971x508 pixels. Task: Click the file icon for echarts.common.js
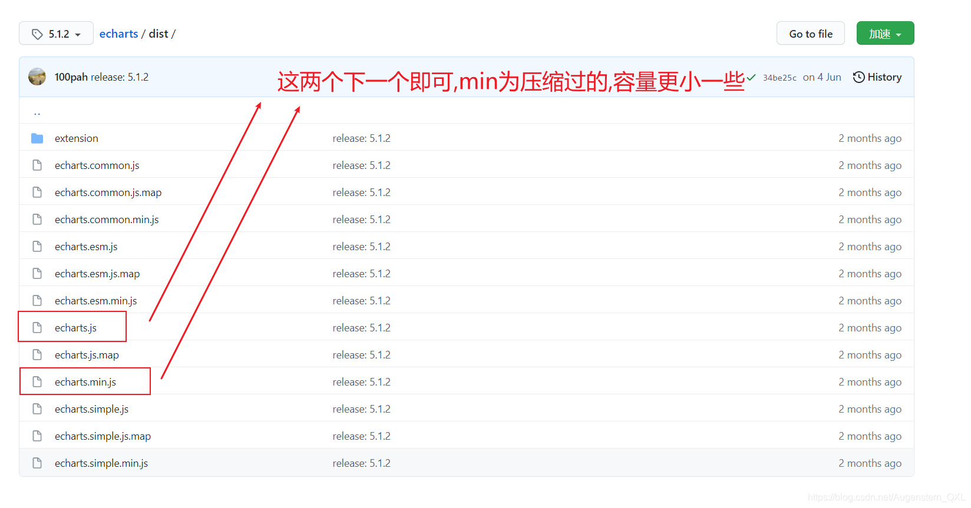pos(37,165)
